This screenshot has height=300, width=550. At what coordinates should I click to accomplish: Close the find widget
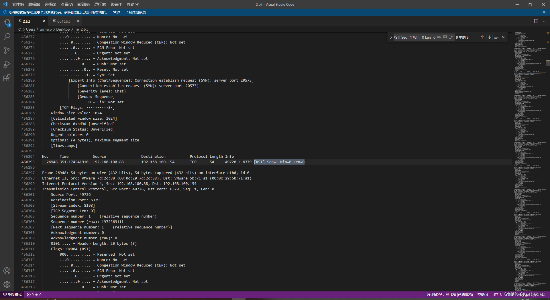tap(503, 37)
